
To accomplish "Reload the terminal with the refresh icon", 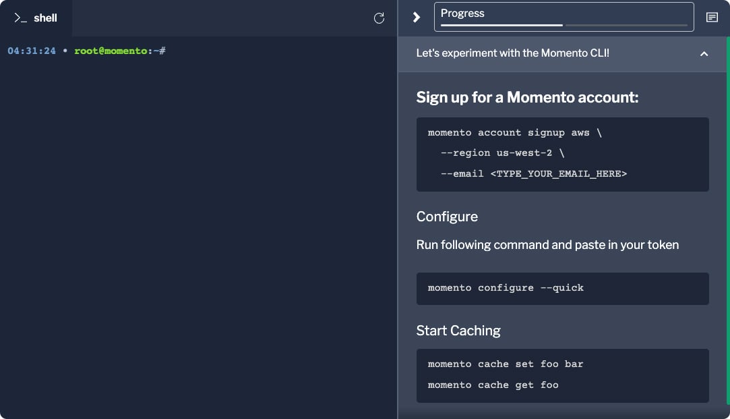I will 379,18.
